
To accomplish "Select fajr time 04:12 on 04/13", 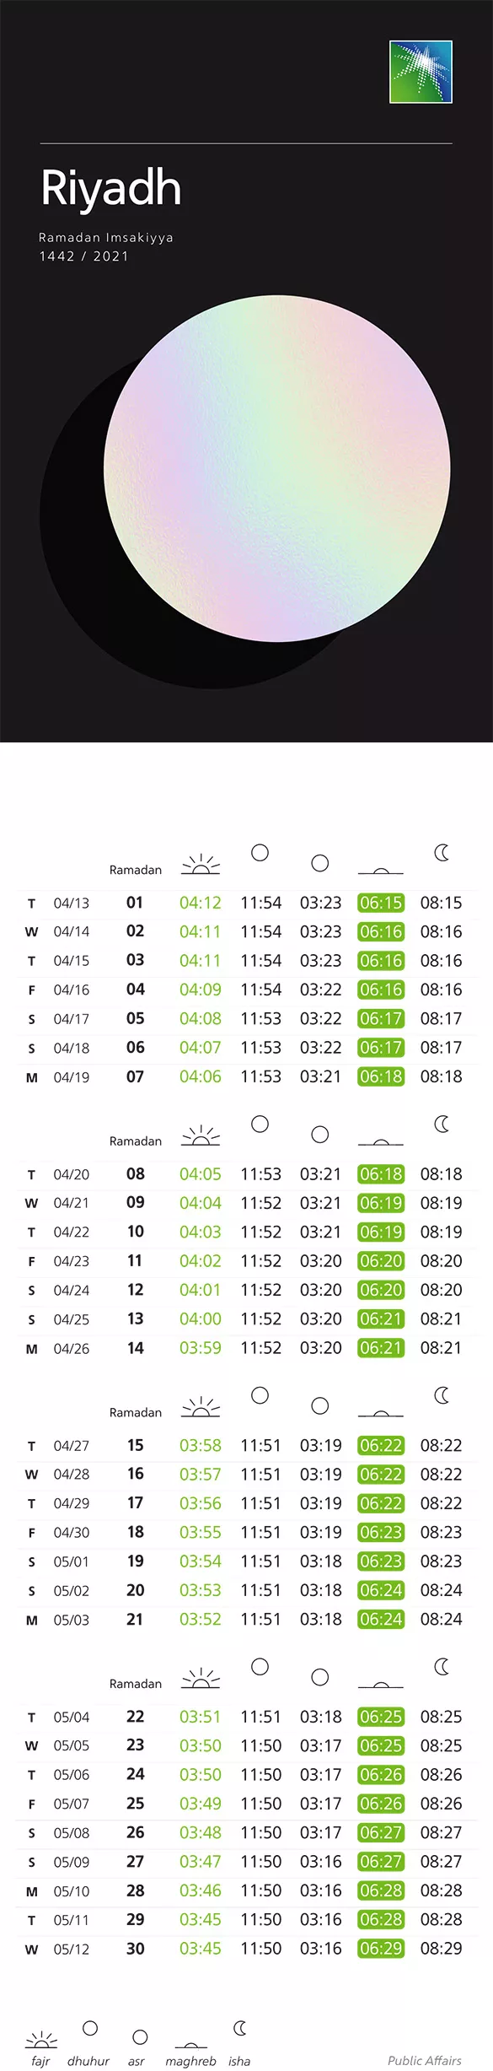I will [x=201, y=903].
